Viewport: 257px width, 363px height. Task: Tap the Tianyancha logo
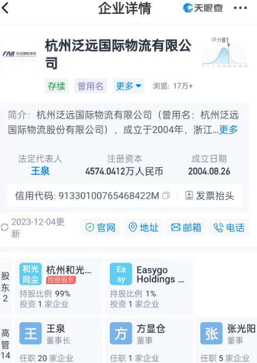(x=203, y=8)
